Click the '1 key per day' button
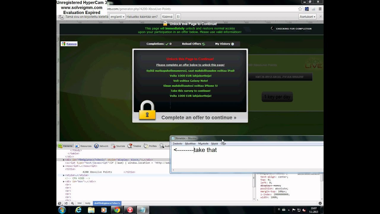This screenshot has width=380, height=214. click(x=277, y=97)
